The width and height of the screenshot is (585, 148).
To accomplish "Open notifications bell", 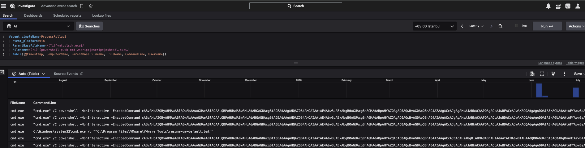I will click(x=548, y=6).
